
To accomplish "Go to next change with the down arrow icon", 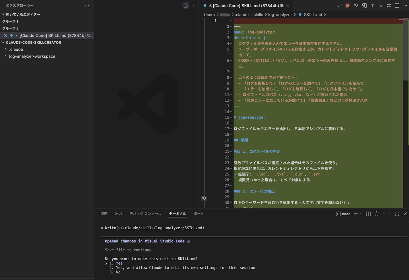I will coord(381,5).
